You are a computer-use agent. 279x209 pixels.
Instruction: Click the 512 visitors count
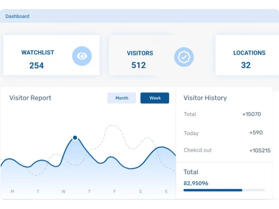pos(138,65)
